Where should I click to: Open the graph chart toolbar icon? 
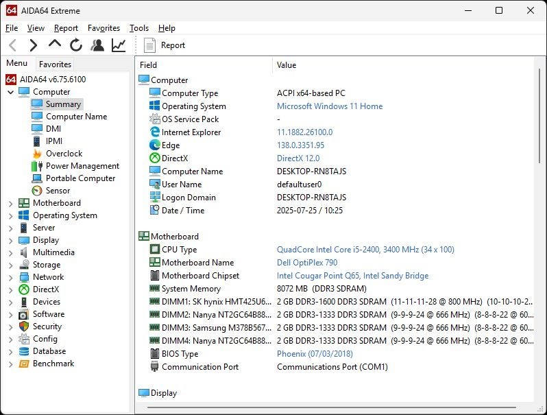point(119,45)
